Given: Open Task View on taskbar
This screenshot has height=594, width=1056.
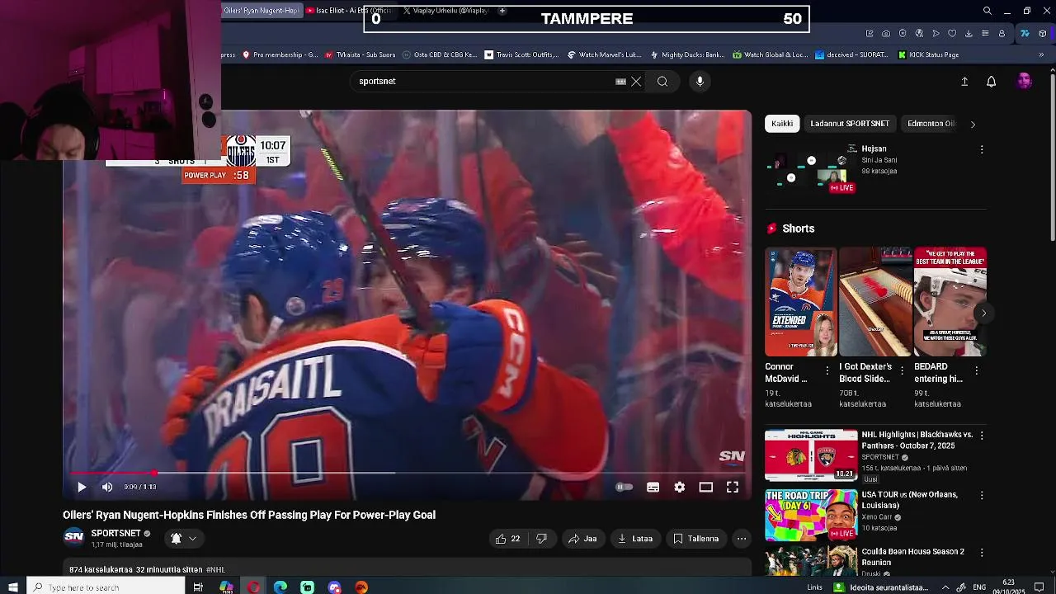Looking at the screenshot, I should (x=198, y=587).
